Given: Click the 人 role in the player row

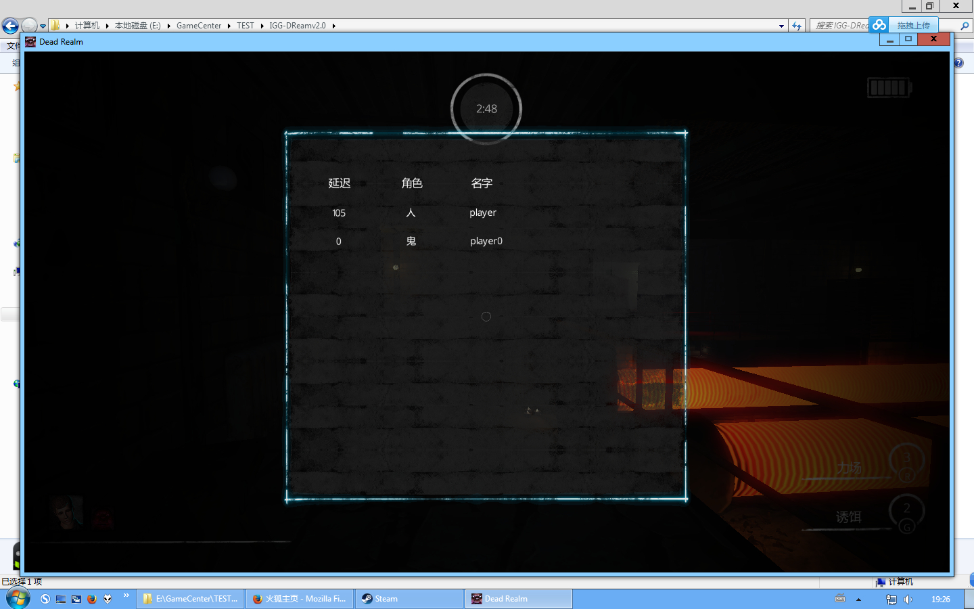Looking at the screenshot, I should pos(411,212).
